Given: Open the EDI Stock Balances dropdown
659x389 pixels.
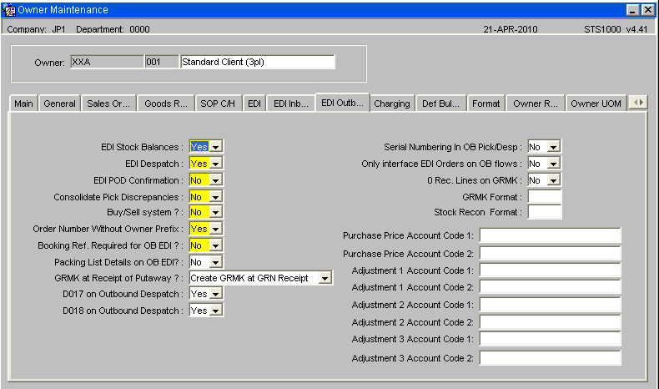Looking at the screenshot, I should click(216, 147).
